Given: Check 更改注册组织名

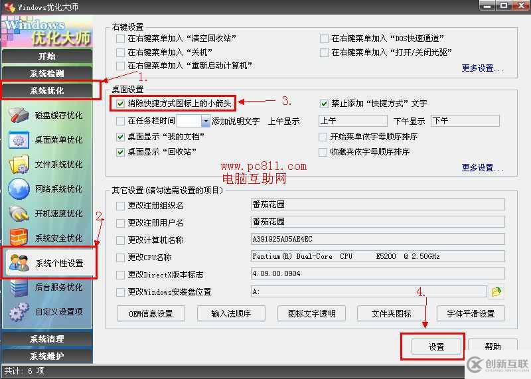Looking at the screenshot, I should 120,206.
